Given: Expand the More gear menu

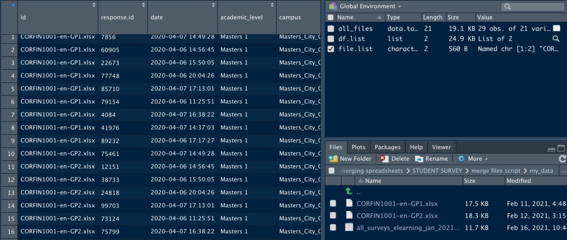Looking at the screenshot, I should [473, 159].
